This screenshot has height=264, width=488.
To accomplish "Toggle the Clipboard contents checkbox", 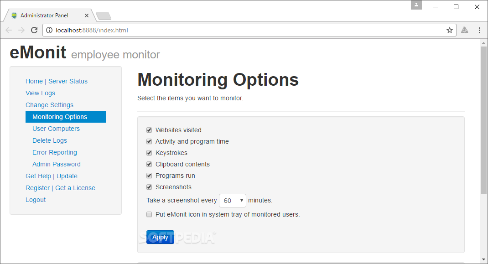I will coord(149,164).
